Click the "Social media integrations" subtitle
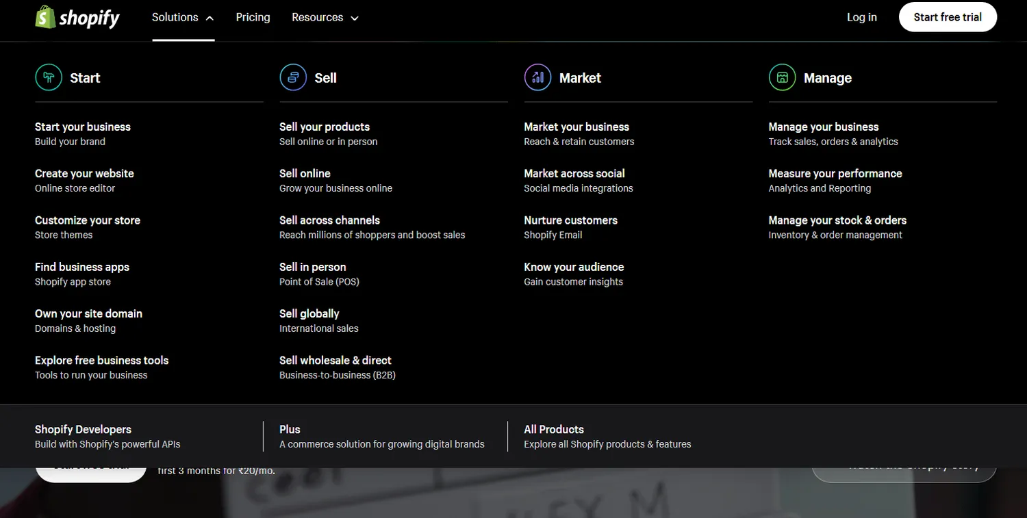The width and height of the screenshot is (1027, 518). (x=579, y=188)
